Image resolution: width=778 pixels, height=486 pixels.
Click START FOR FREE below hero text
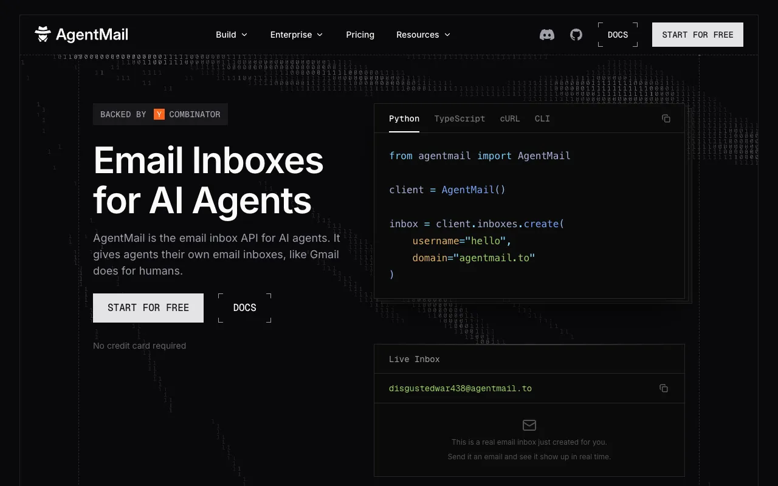coord(148,308)
